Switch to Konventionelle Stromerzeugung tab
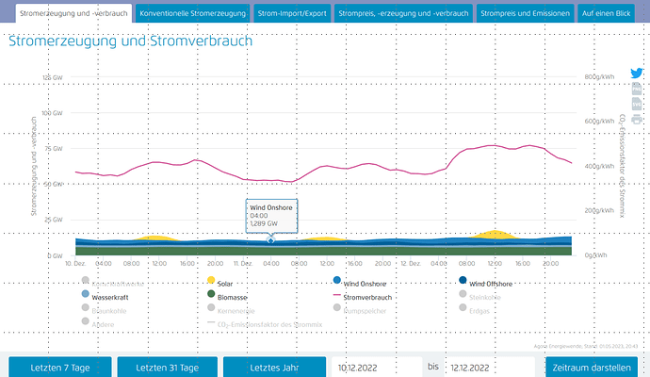The image size is (650, 377). point(192,14)
